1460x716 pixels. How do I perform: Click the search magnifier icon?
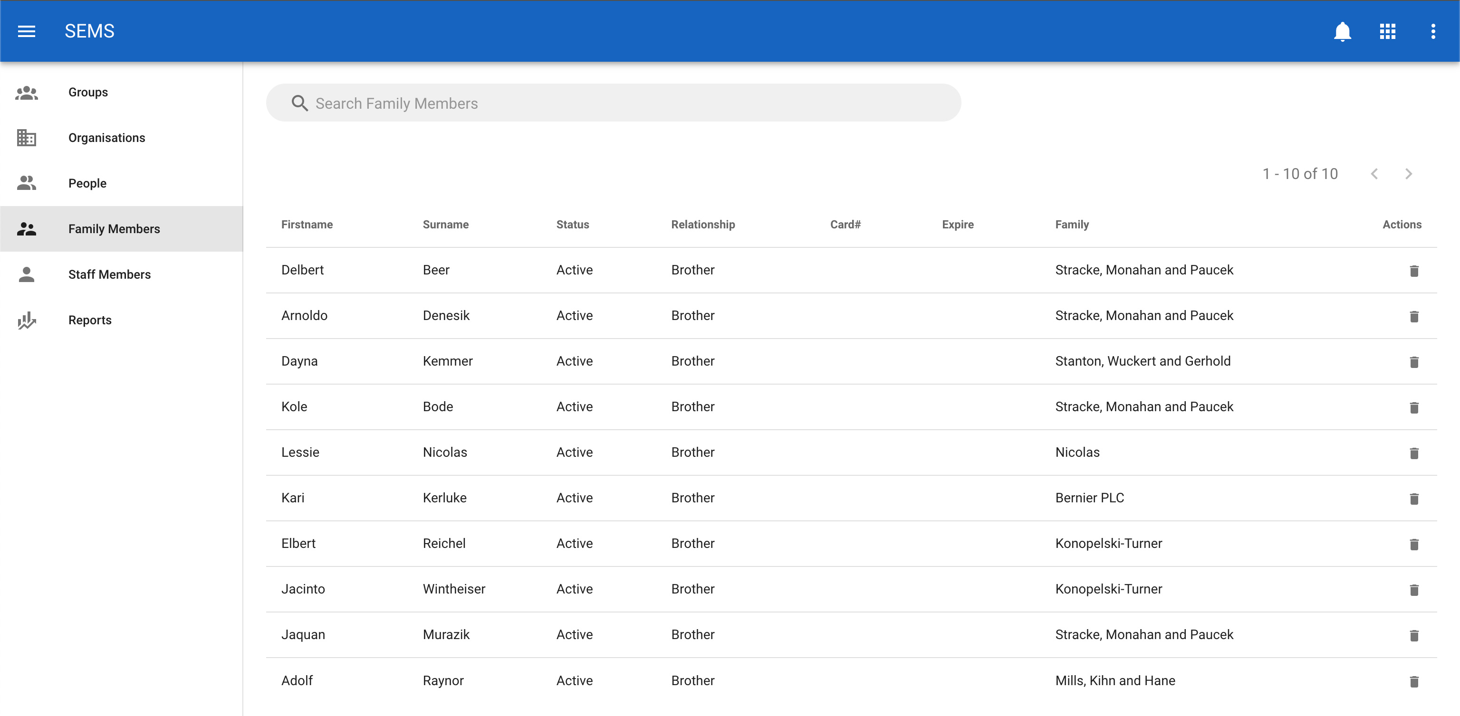299,103
